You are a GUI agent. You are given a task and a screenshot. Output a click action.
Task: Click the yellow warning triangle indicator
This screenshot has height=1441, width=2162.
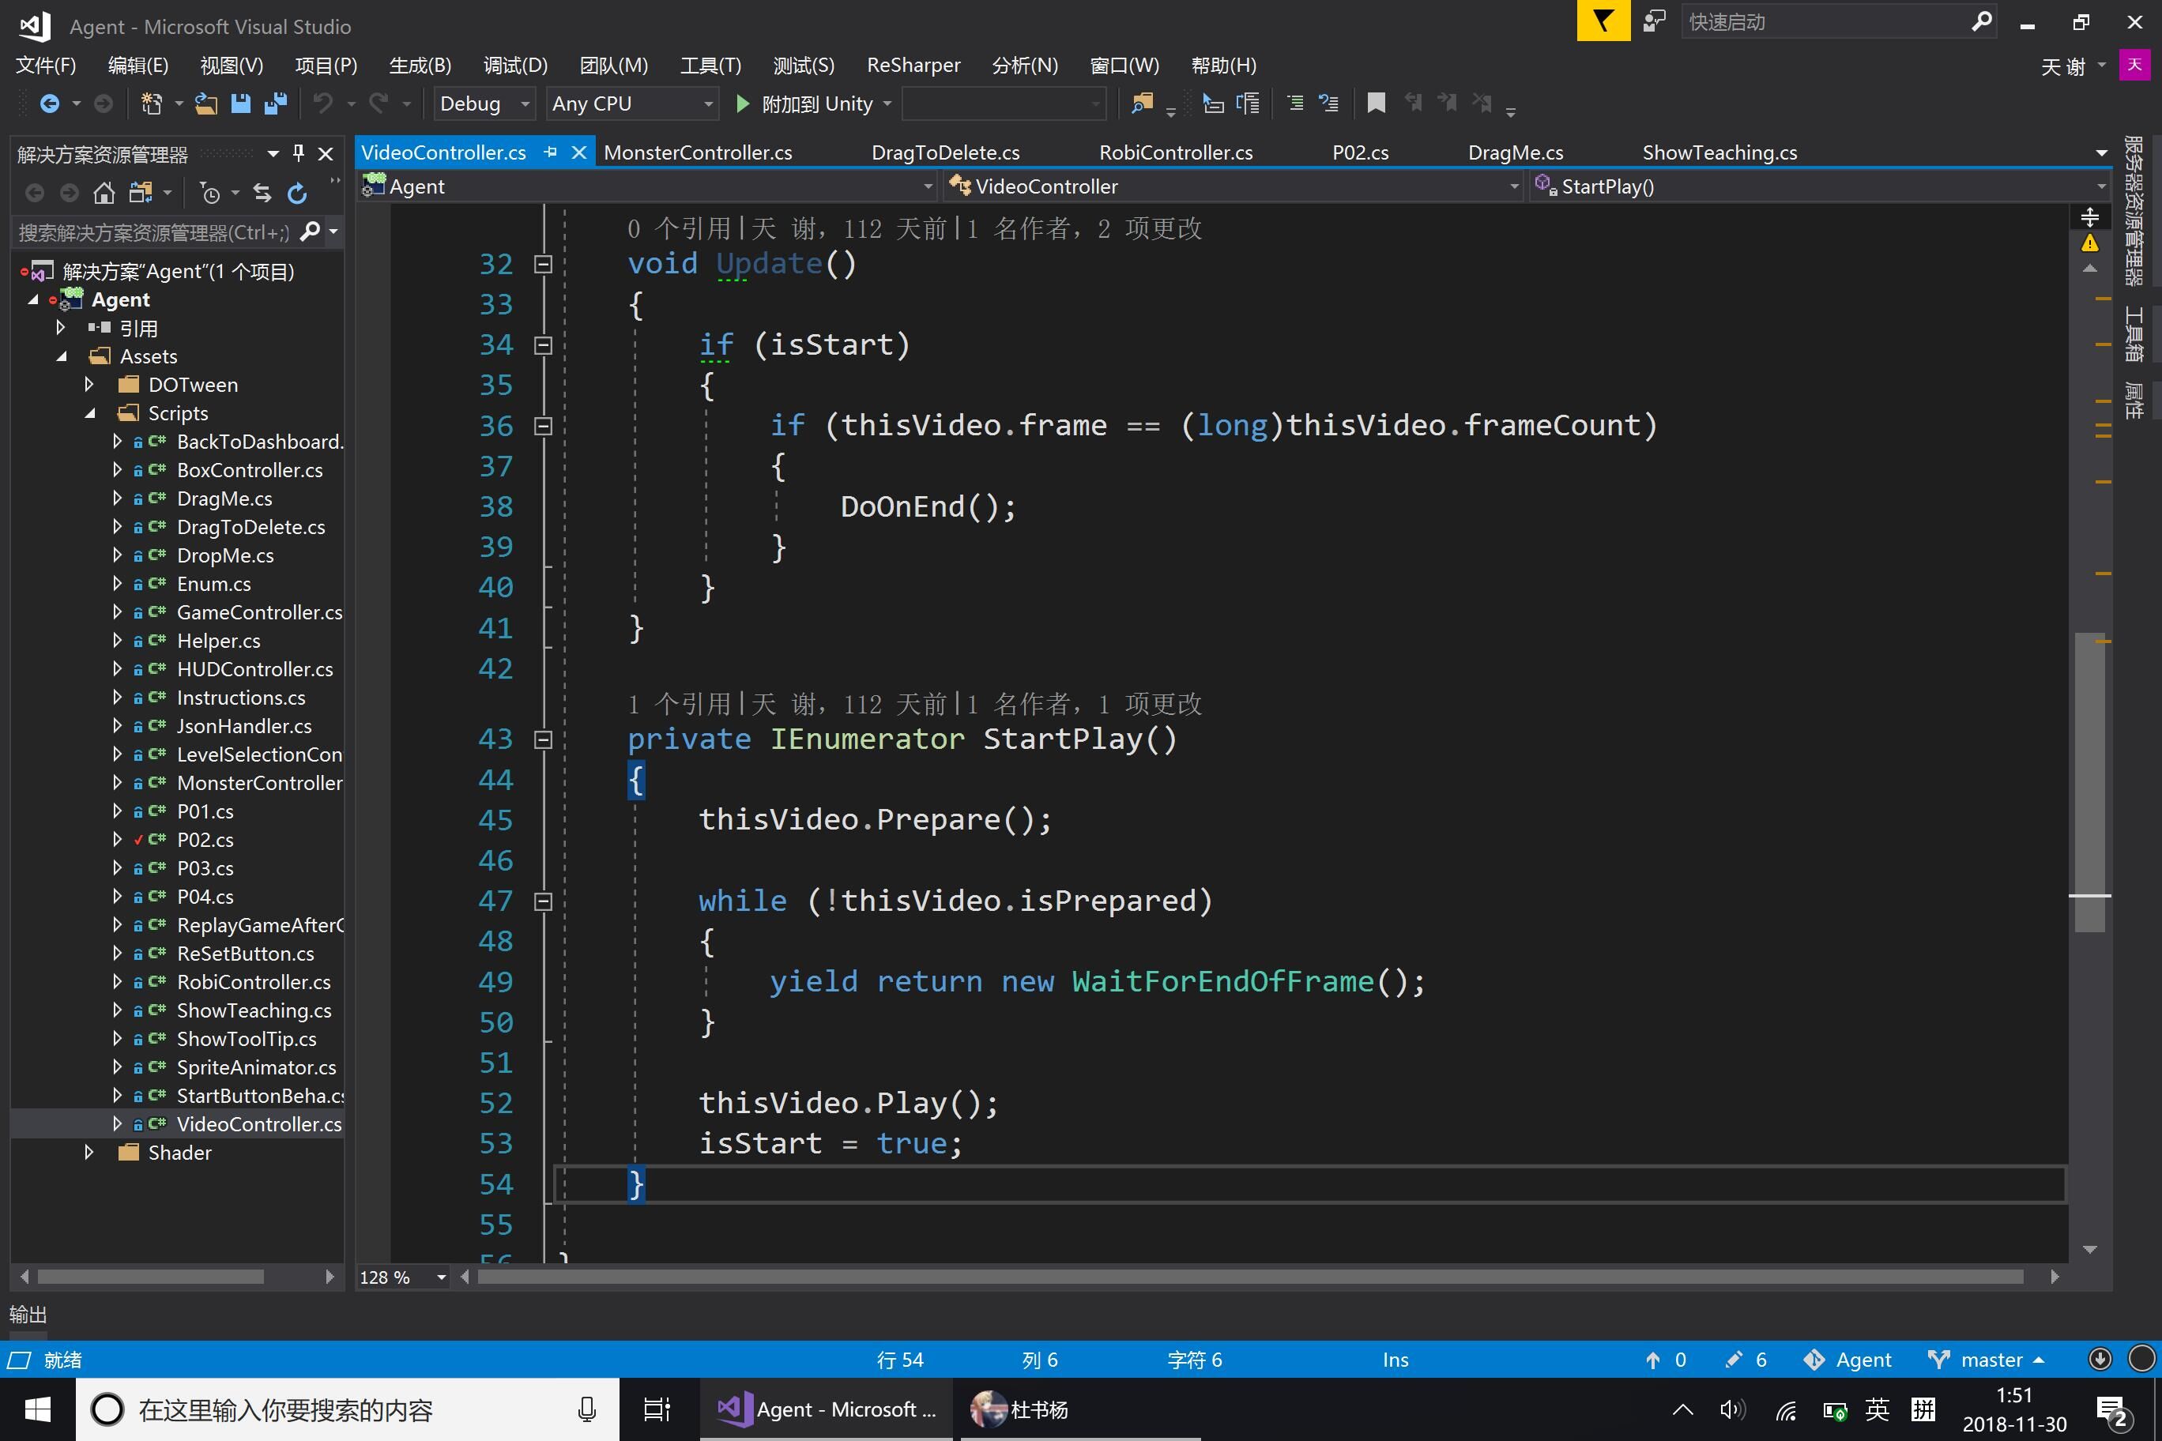(2089, 243)
